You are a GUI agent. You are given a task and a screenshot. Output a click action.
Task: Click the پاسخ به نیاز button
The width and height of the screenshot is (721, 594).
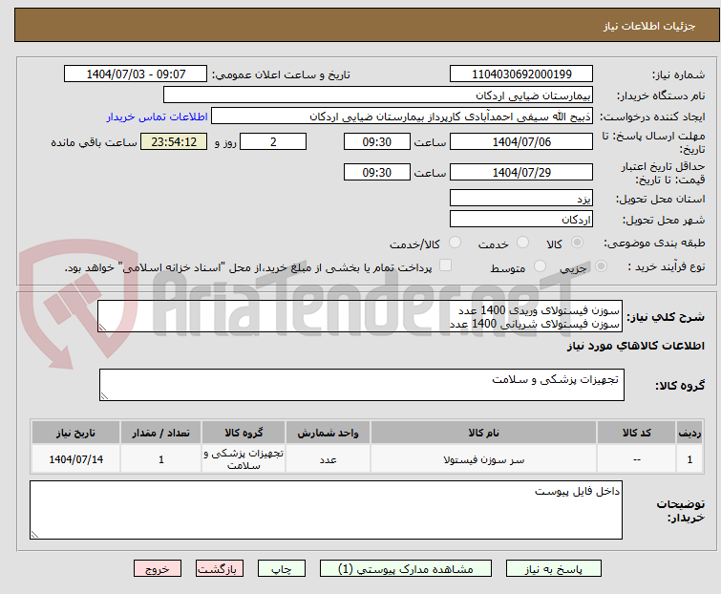554,569
